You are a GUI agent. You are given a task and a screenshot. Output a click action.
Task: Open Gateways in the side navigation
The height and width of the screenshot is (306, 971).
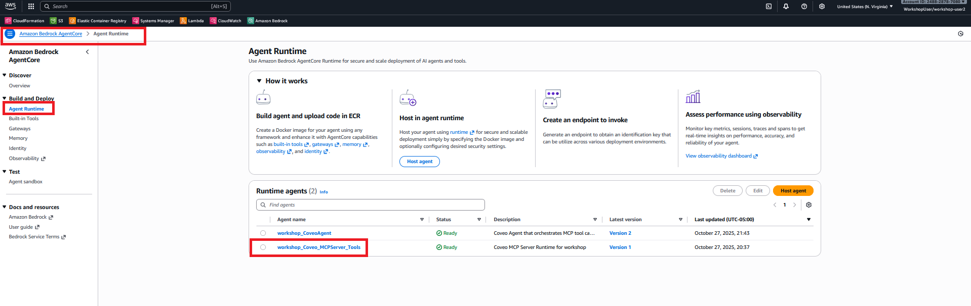pos(19,129)
